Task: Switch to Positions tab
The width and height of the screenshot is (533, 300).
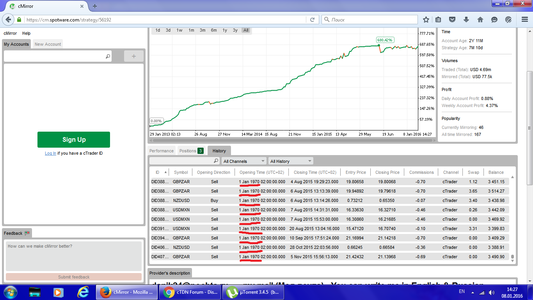Action: click(x=191, y=151)
